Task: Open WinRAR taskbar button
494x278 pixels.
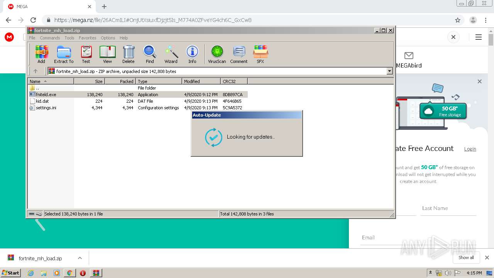Action: (96, 273)
